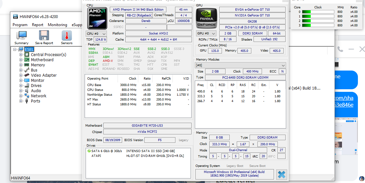
Task: Click the Core 1 clock bar
Action: click(318, 16)
